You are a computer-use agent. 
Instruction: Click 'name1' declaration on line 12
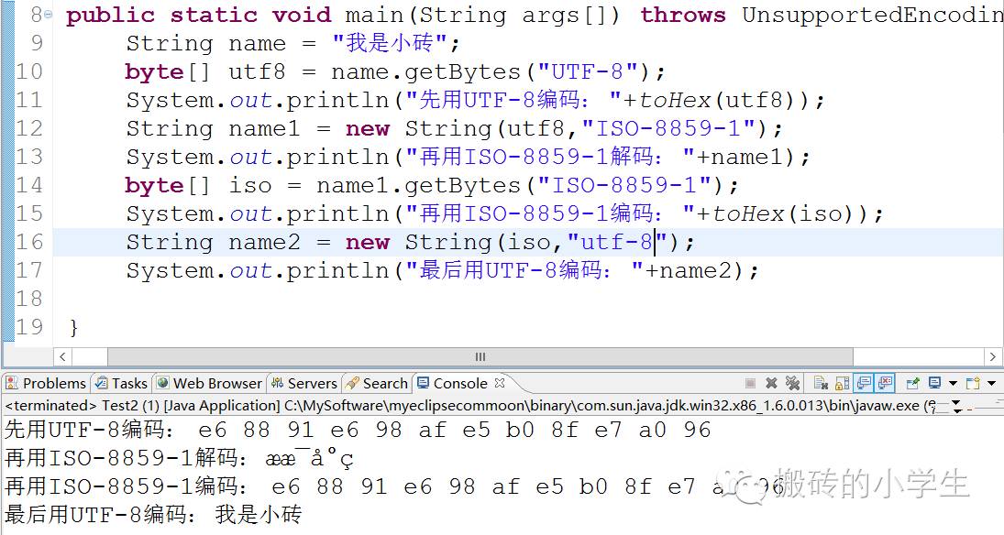coord(264,128)
